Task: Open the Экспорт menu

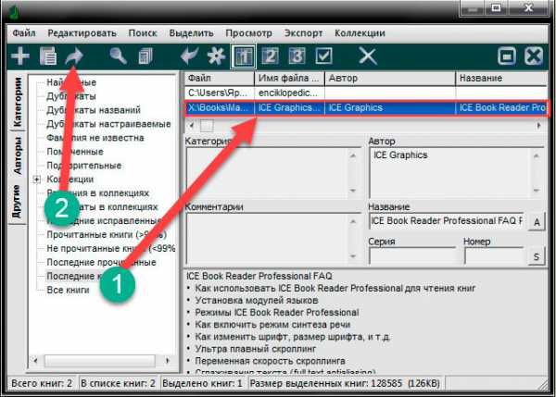Action: coord(303,33)
